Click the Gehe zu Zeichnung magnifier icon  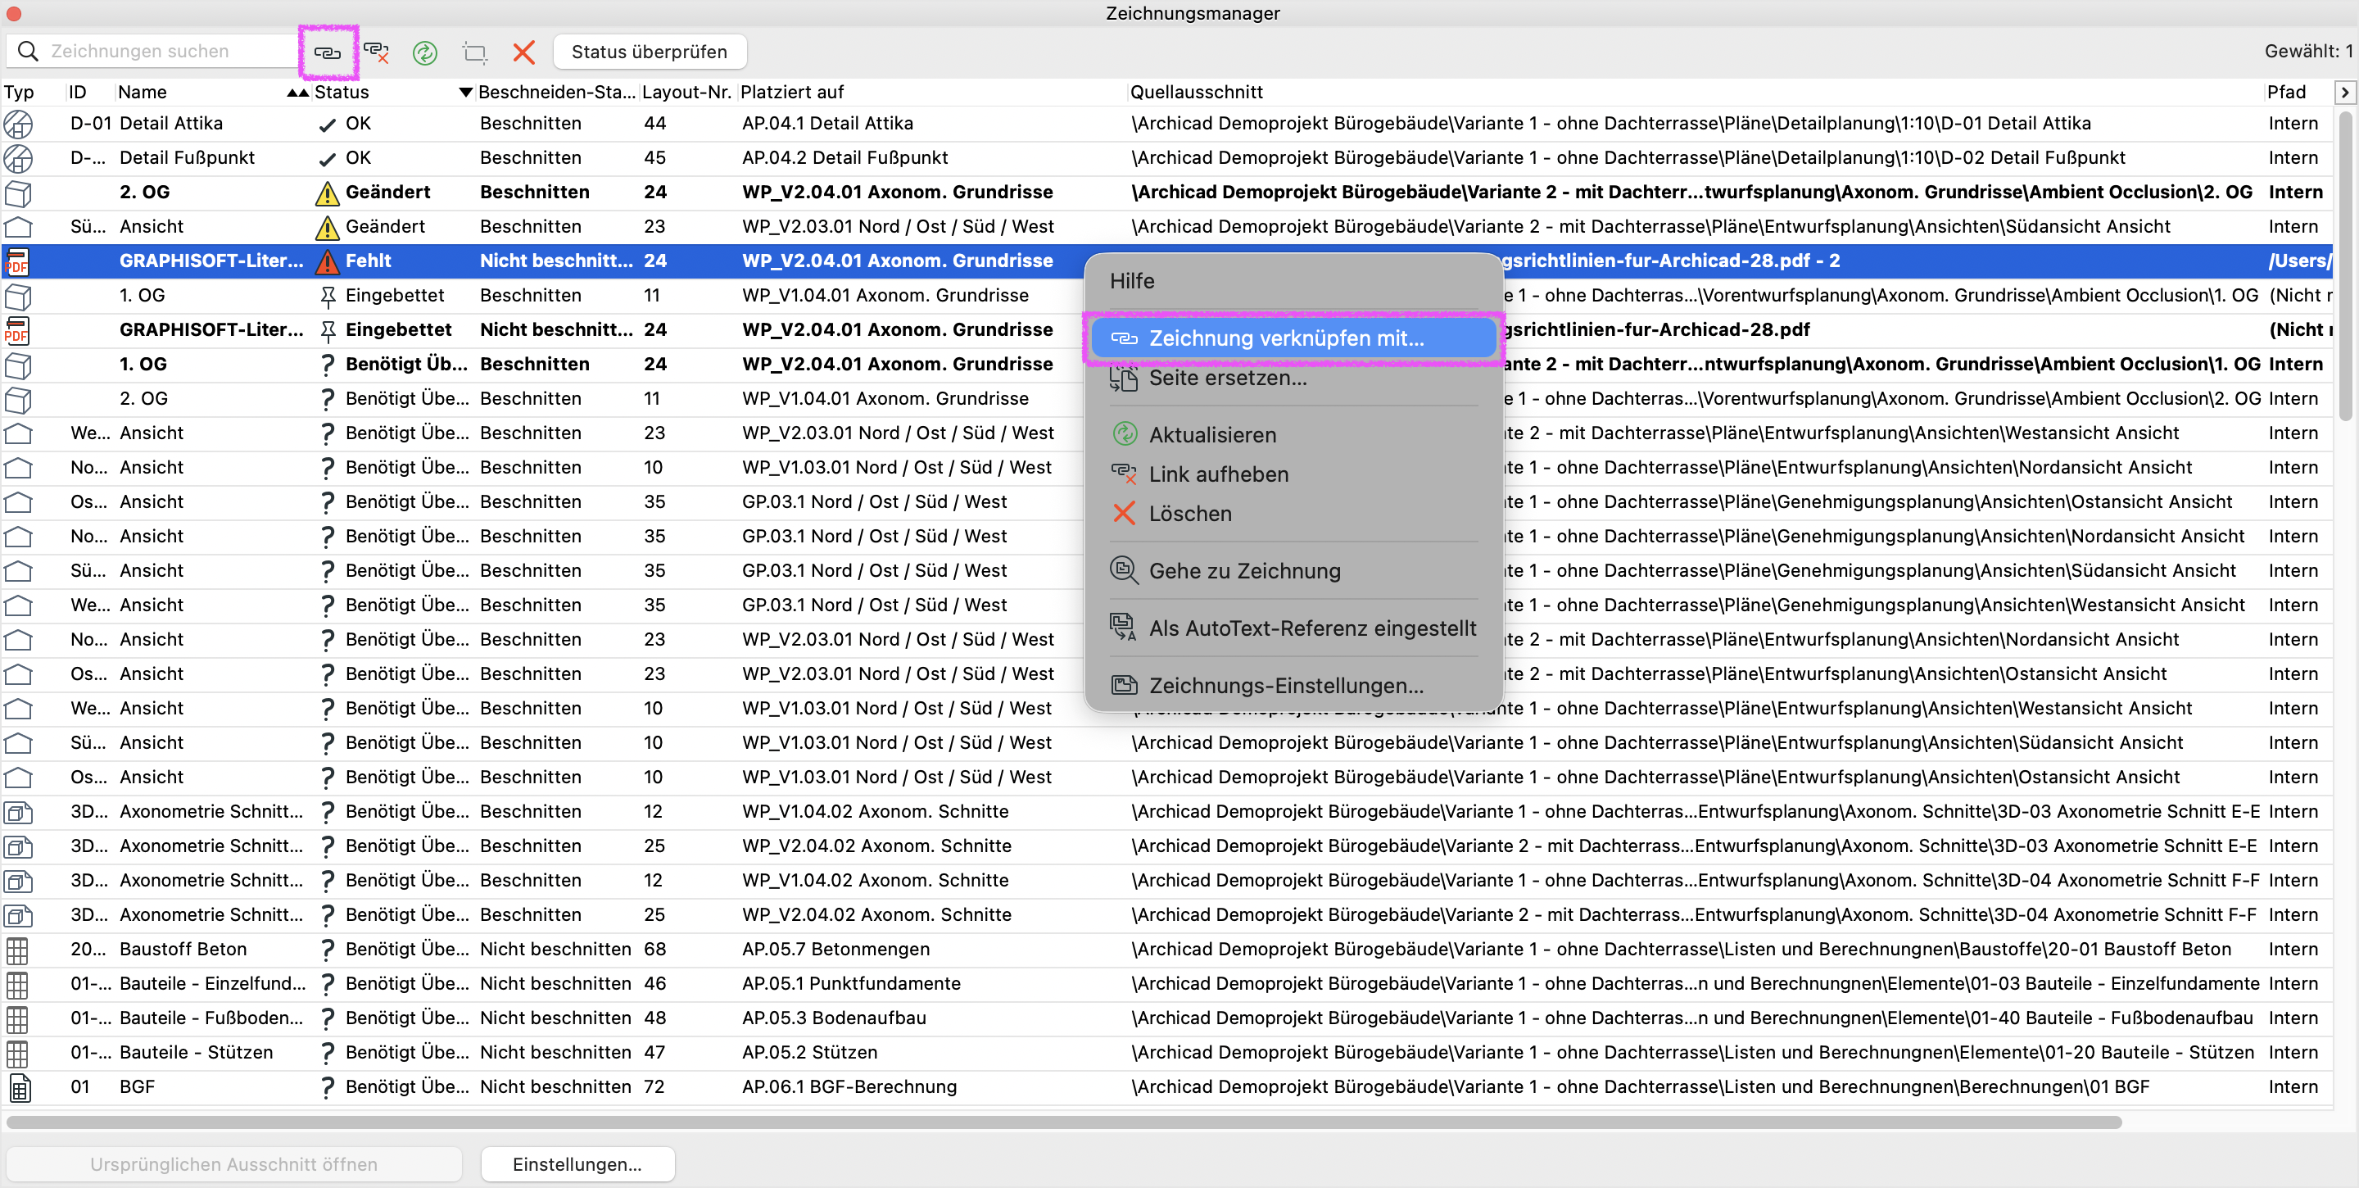[x=1123, y=570]
